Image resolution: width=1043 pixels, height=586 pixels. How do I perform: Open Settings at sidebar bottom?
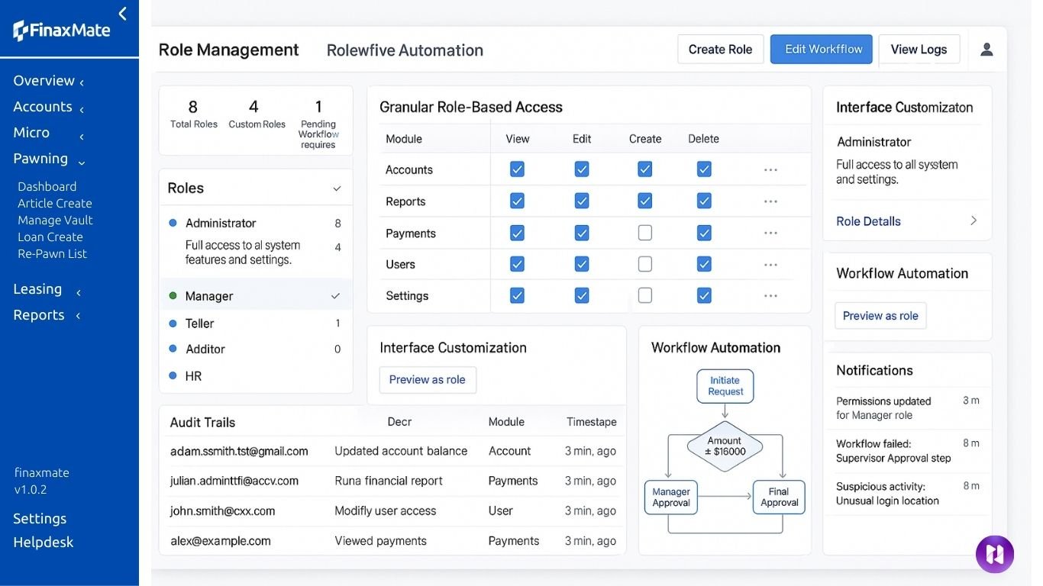click(40, 519)
